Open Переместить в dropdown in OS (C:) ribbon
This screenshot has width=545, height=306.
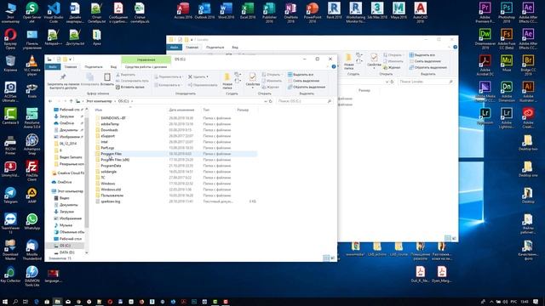point(169,76)
